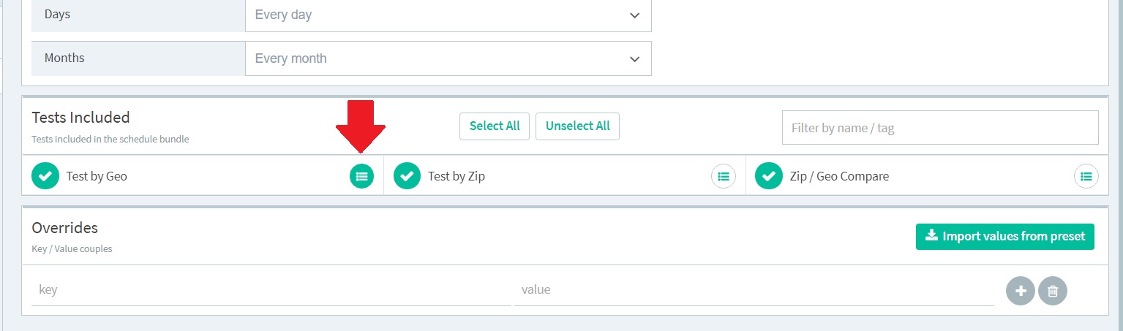Click the override value input field
1123x331 pixels.
[754, 290]
